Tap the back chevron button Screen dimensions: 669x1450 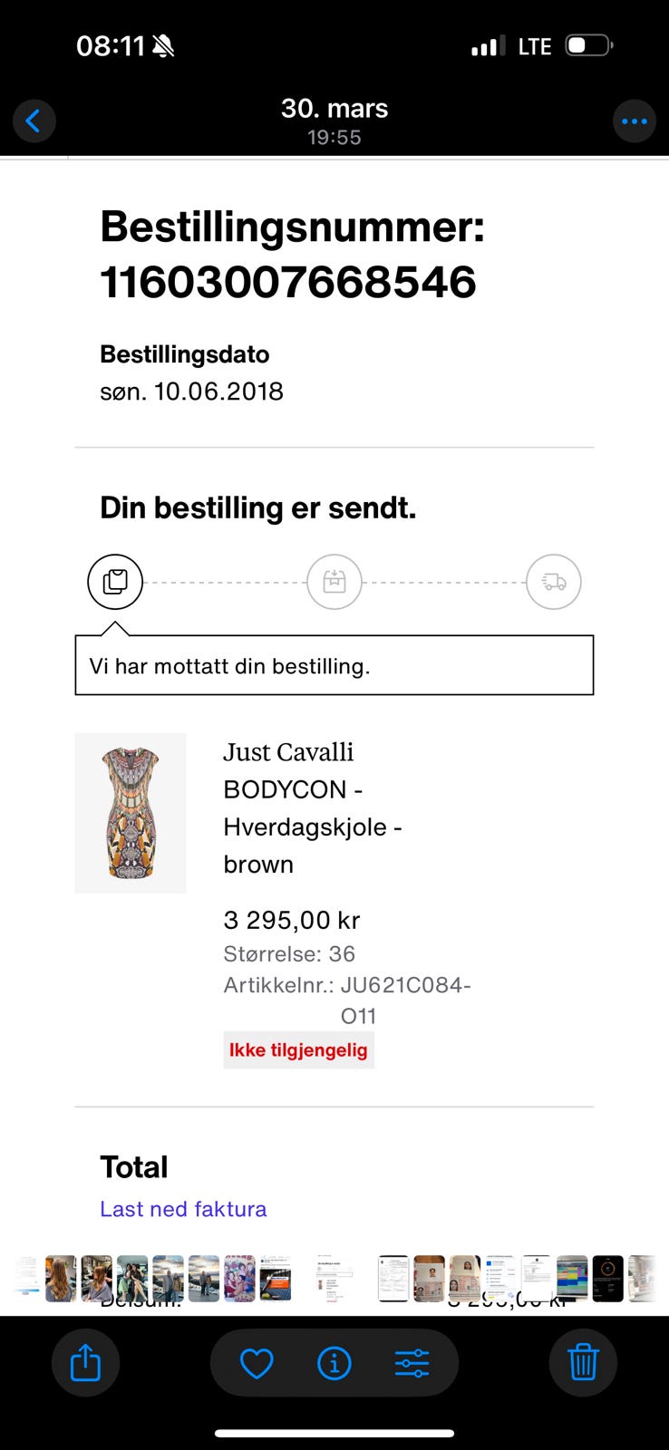(34, 121)
